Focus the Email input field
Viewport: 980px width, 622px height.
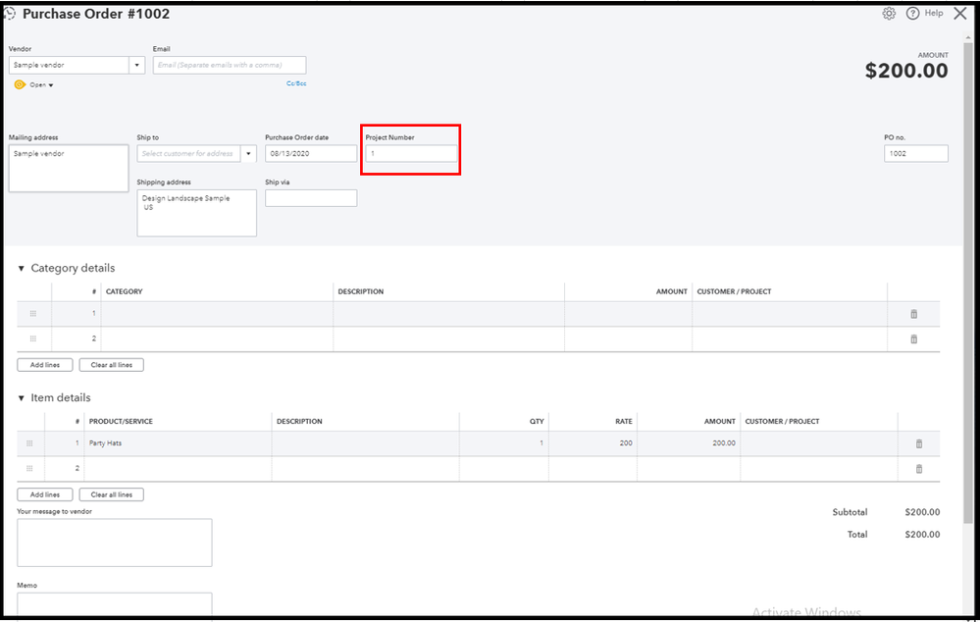(x=230, y=65)
